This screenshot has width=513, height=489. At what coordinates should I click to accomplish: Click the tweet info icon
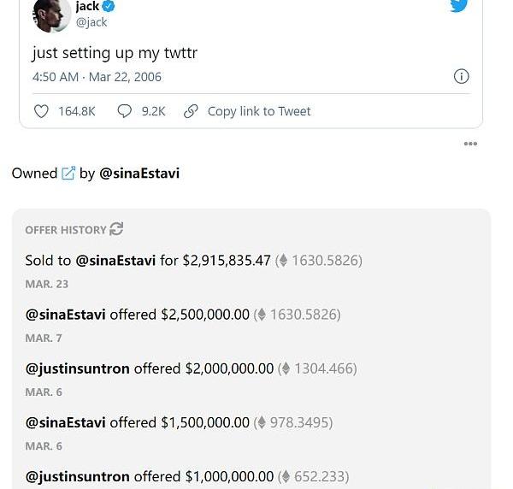point(461,76)
